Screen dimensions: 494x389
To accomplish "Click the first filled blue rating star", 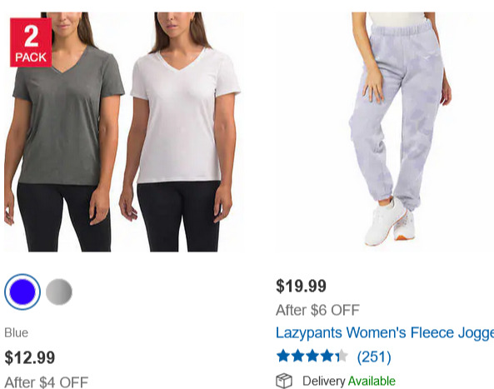I will [283, 356].
